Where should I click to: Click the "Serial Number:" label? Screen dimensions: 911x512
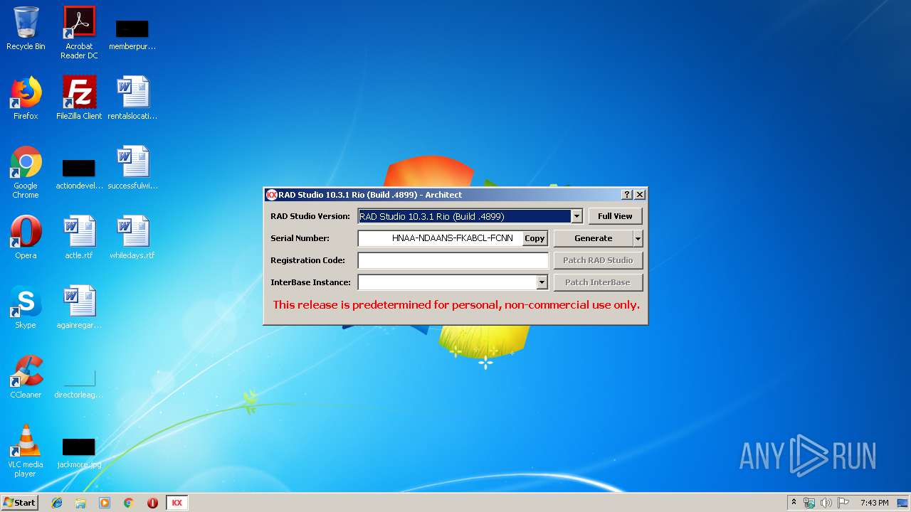click(x=300, y=238)
